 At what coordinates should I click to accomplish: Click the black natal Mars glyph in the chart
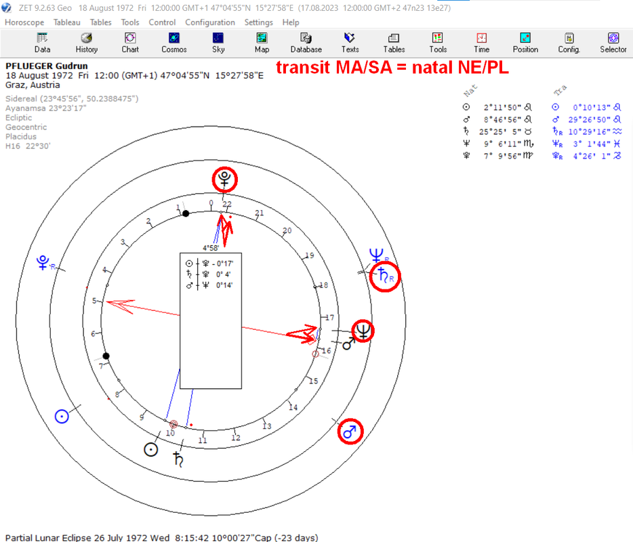point(348,344)
